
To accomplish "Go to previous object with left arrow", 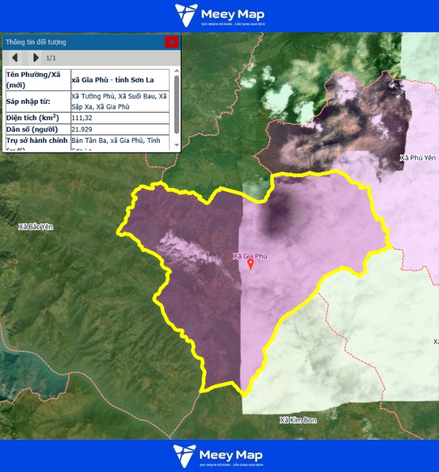I will tap(15, 57).
